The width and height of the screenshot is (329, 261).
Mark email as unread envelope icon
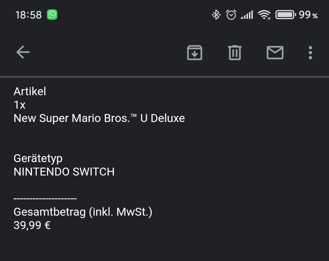coord(275,53)
